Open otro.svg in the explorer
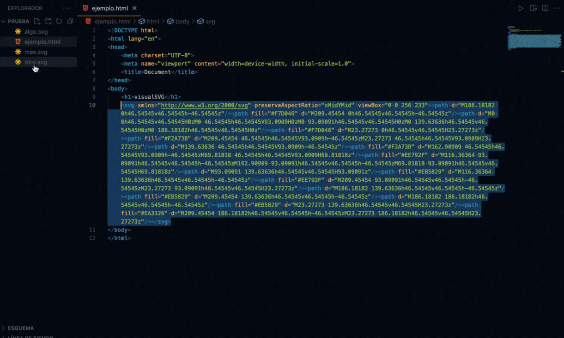This screenshot has width=564, height=338. click(38, 62)
